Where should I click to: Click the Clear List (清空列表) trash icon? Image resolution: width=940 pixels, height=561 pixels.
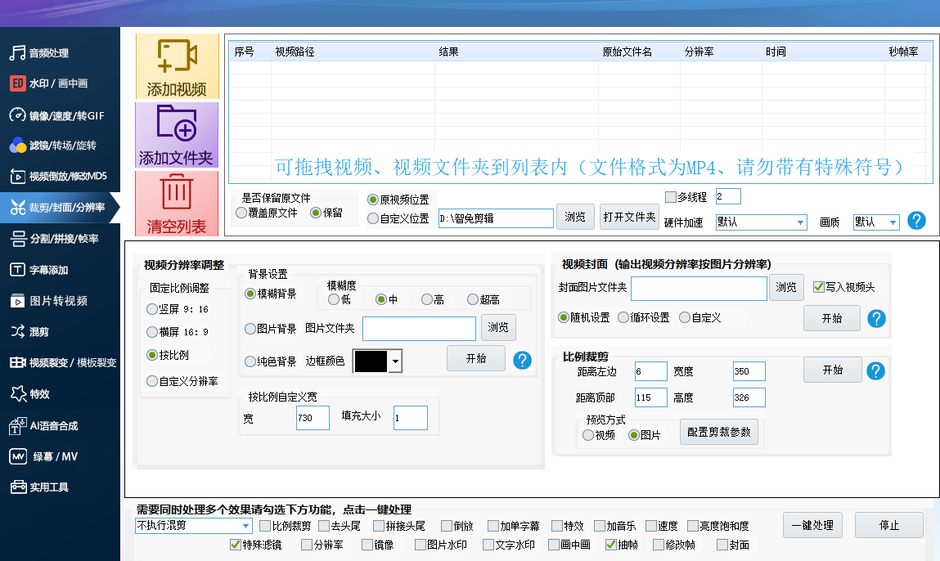point(177,193)
